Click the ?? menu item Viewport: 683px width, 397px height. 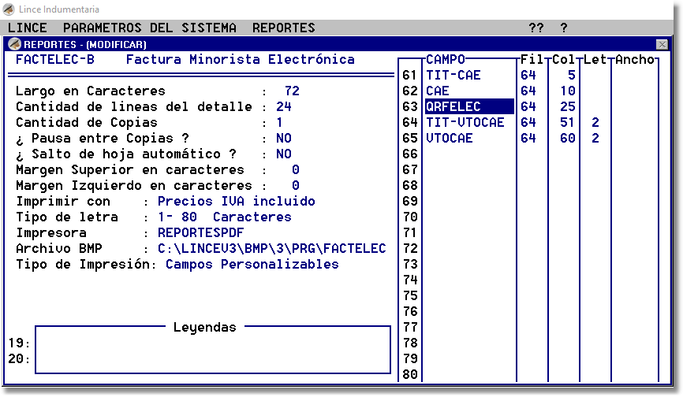pos(536,28)
